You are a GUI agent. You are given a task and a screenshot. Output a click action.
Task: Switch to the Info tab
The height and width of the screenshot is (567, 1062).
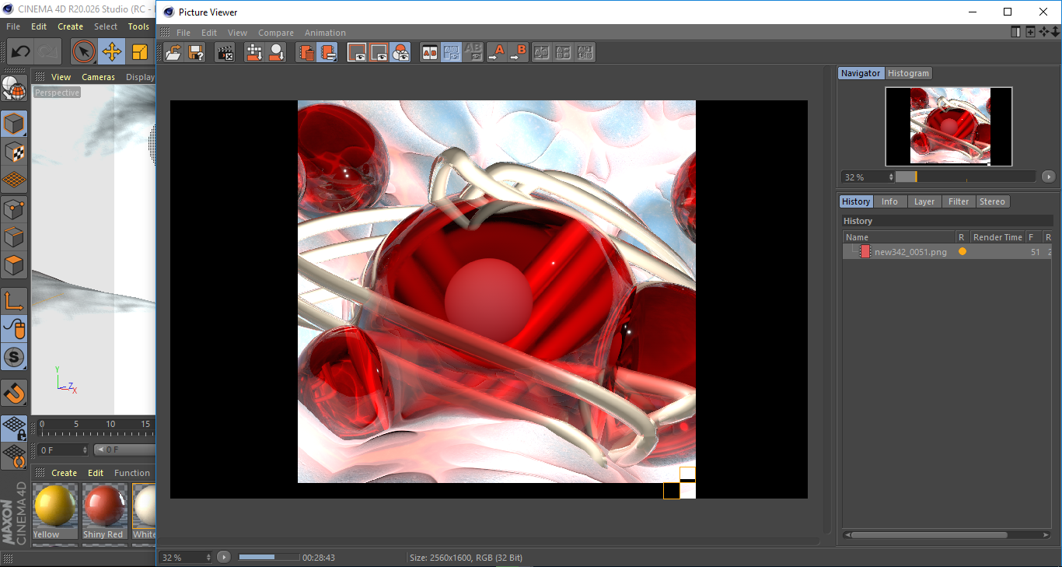tap(889, 201)
